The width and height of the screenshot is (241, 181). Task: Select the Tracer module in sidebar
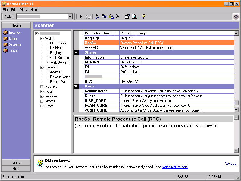[x=14, y=50]
